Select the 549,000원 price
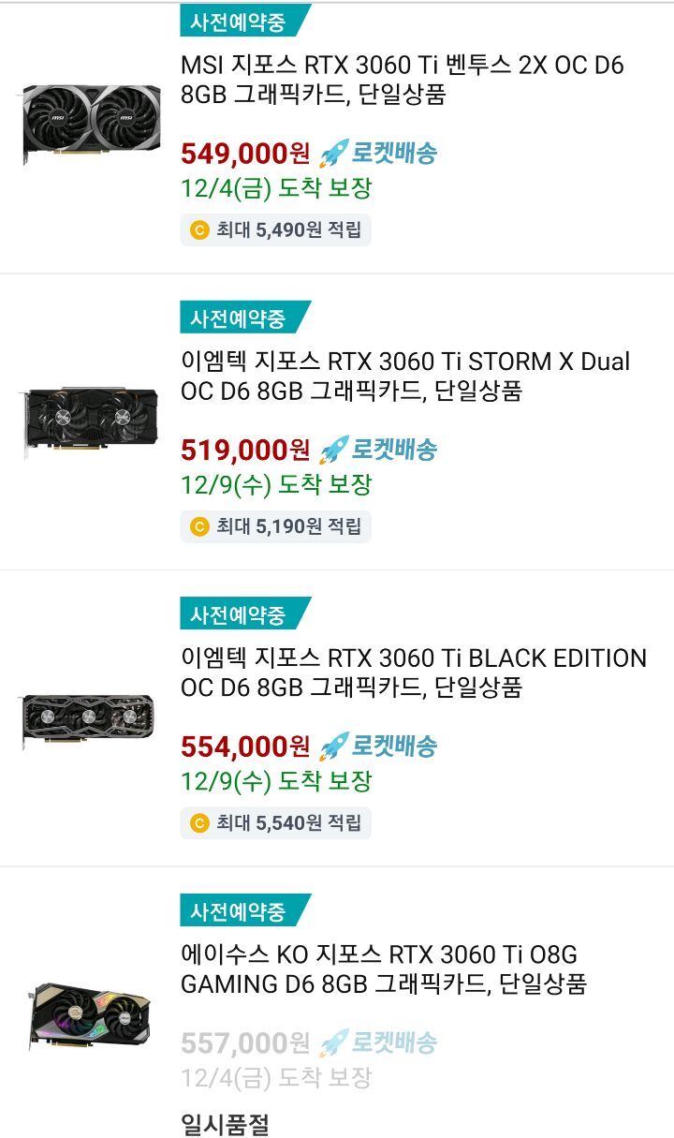674x1138 pixels. click(x=244, y=154)
